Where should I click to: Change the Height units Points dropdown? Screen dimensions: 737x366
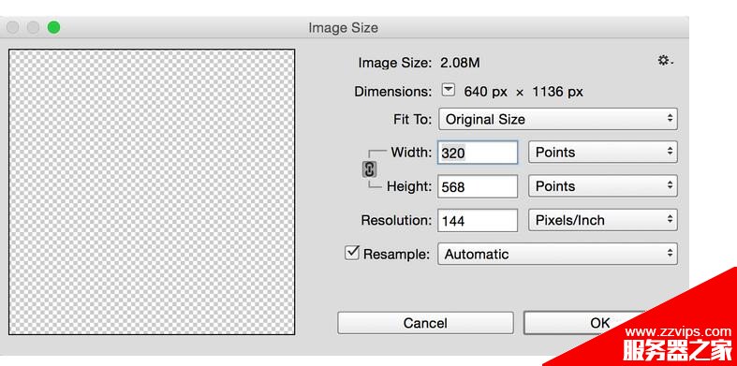(x=602, y=186)
